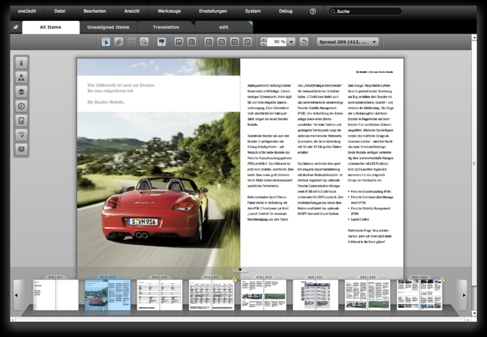Choose the grid layout view icon

(x=234, y=42)
